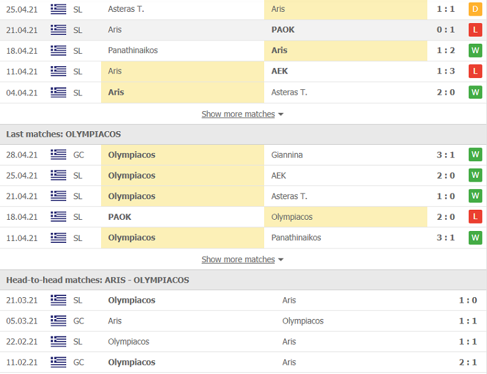Expand Show more matches under the Aris list
487x374 pixels.
click(242, 114)
